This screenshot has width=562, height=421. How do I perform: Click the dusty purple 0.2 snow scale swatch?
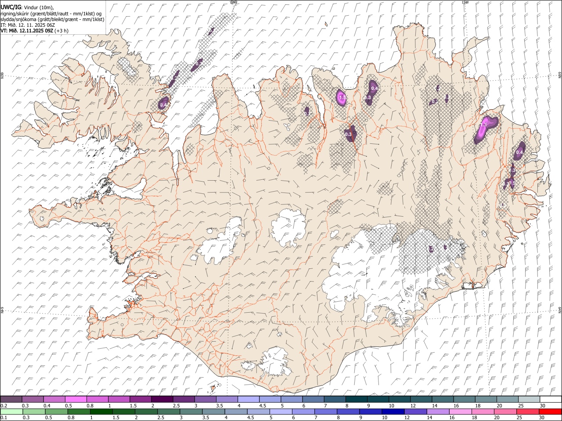click(x=11, y=399)
